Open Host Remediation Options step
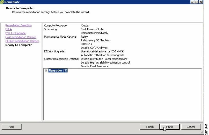Viewport: 209px width, 135px height. (21, 37)
